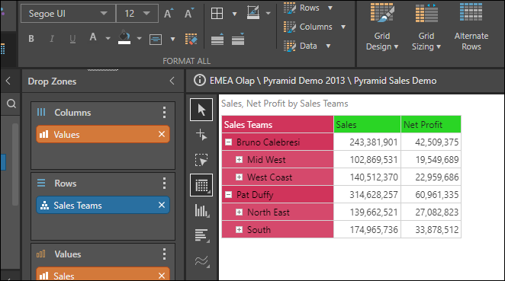Decrease font size with small A icon
Screen dimensions: 505x281
click(x=189, y=14)
